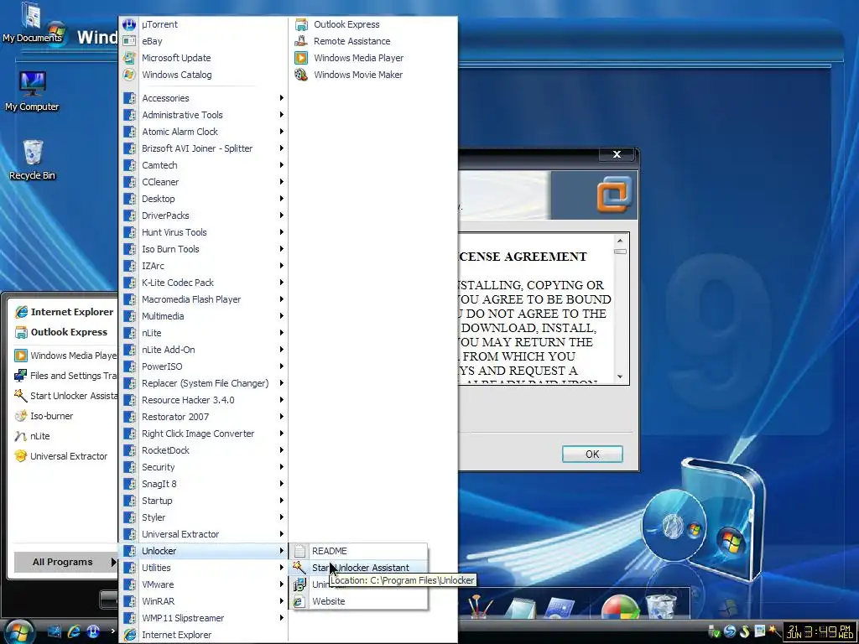The width and height of the screenshot is (859, 644).
Task: Expand the Accessories submenu
Action: click(x=203, y=98)
